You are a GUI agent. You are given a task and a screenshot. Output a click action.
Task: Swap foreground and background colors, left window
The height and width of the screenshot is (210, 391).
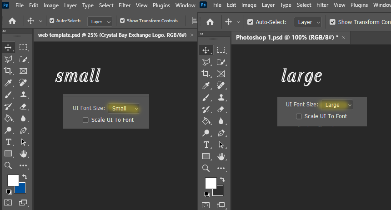[25, 177]
